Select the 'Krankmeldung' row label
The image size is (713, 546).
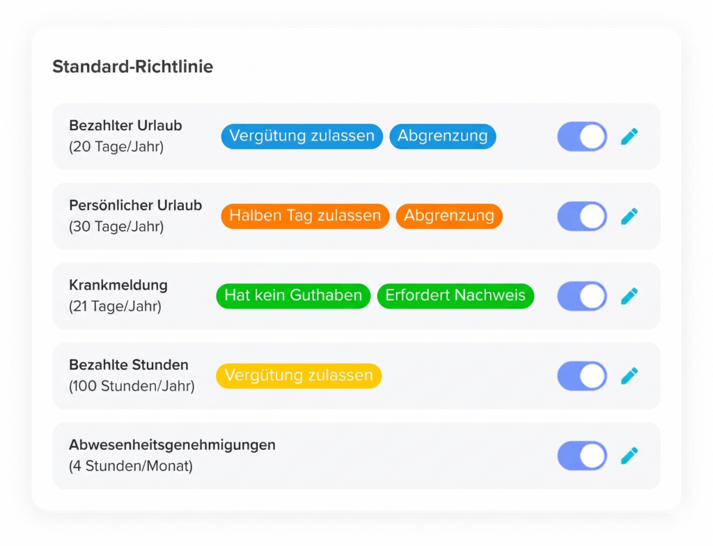click(118, 285)
